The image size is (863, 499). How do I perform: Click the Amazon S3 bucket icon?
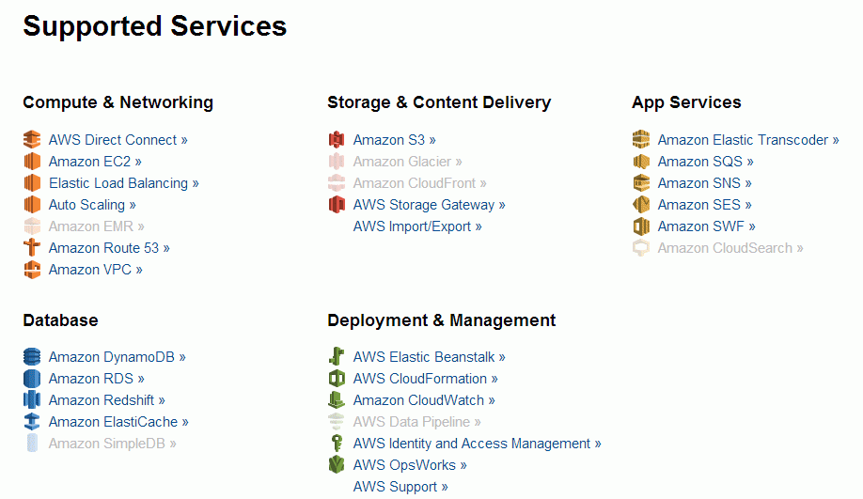337,140
